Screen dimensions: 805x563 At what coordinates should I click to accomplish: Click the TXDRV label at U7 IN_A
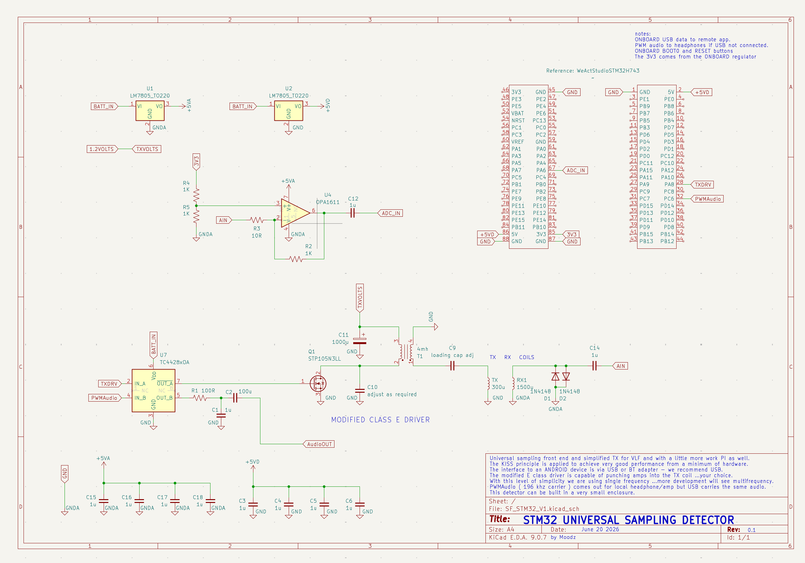110,383
